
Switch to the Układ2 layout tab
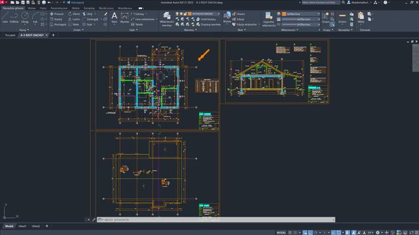point(36,227)
